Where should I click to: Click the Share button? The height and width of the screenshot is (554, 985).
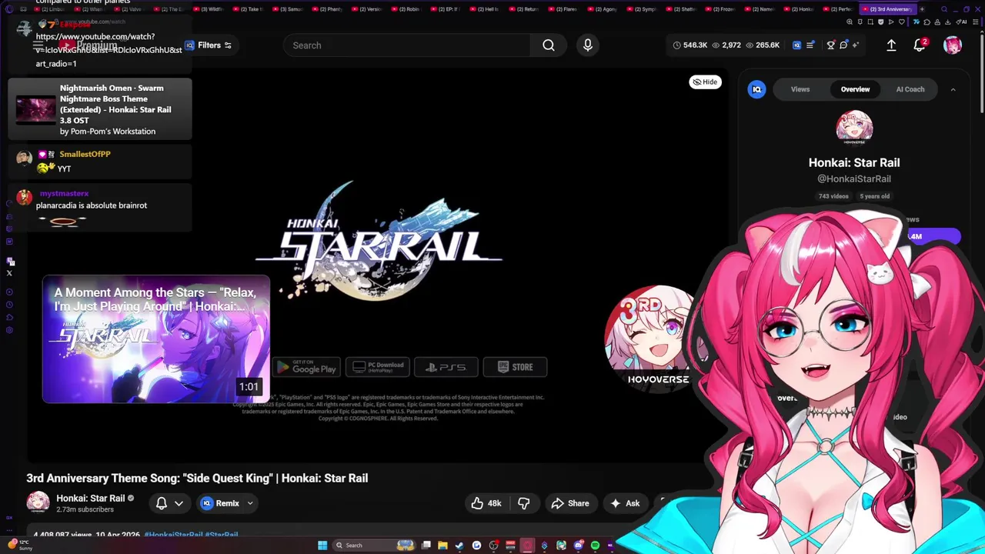click(x=570, y=503)
